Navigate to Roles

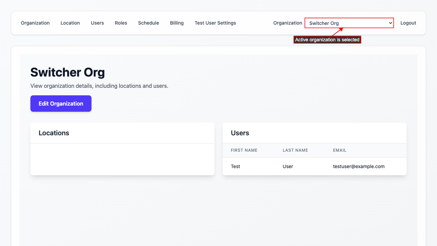[121, 23]
